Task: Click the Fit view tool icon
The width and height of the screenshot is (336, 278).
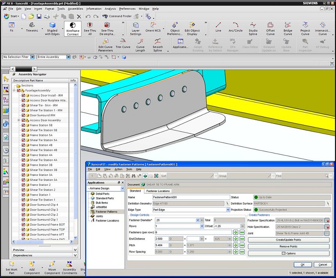Action: pyautogui.click(x=11, y=26)
